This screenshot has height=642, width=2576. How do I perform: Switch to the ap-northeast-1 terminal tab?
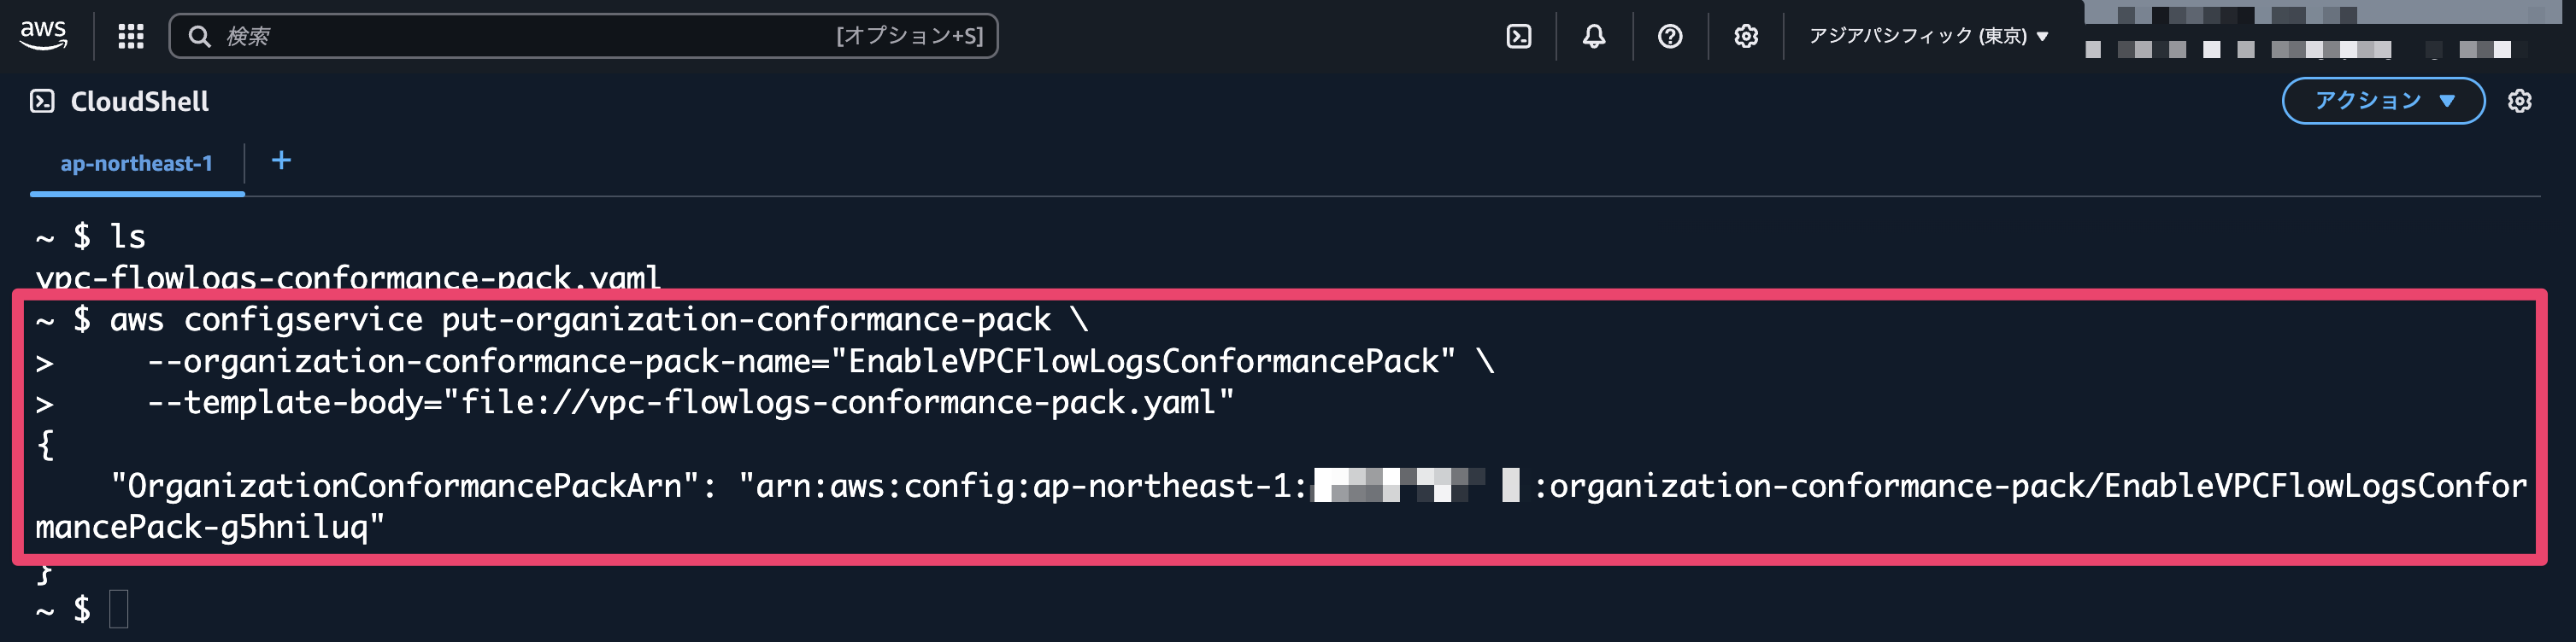[136, 164]
